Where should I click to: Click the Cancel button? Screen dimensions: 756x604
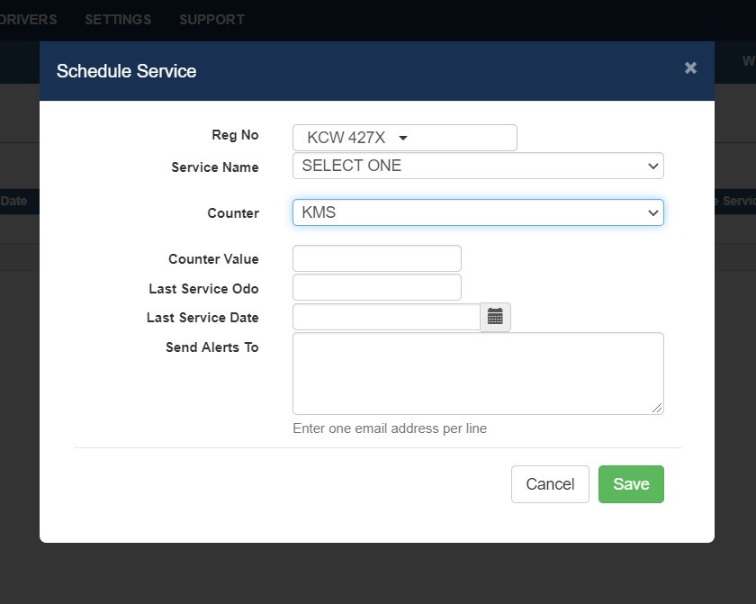tap(550, 484)
